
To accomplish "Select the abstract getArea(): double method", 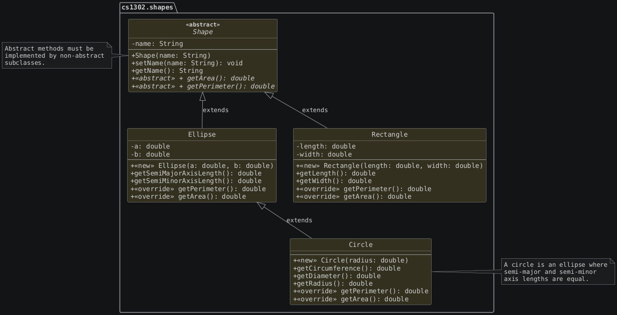I will (x=193, y=78).
